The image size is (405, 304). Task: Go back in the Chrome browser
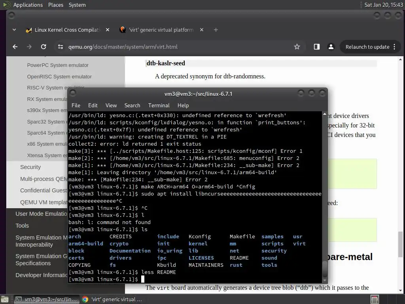(15, 47)
